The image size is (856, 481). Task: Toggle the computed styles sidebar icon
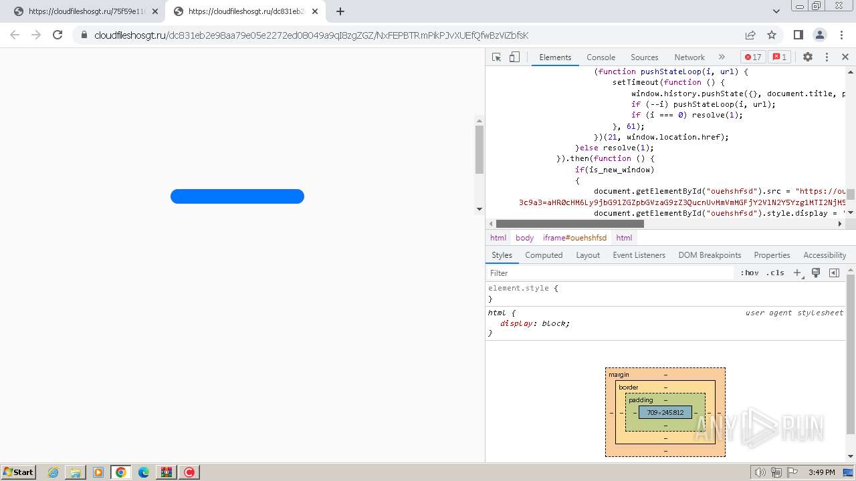(x=834, y=273)
